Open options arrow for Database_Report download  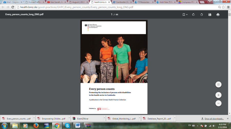coord(175,119)
